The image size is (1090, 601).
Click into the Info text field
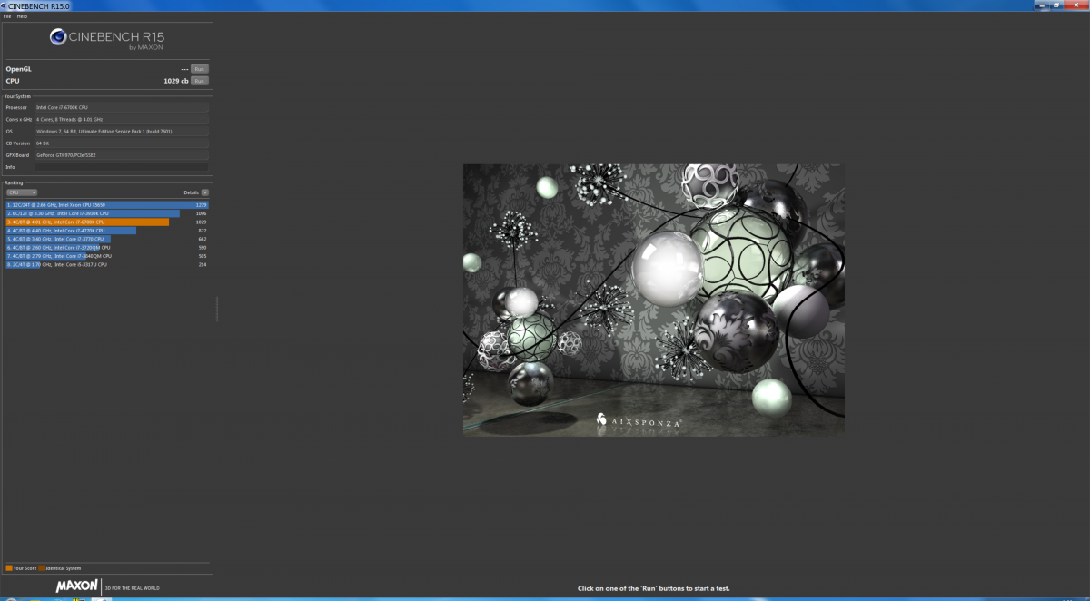pos(121,167)
